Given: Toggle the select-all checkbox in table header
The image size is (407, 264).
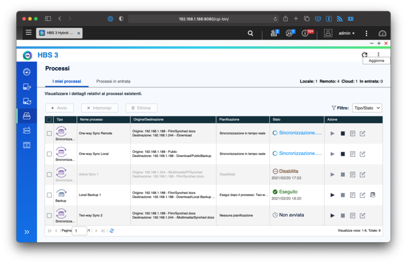Looking at the screenshot, I should [49, 119].
